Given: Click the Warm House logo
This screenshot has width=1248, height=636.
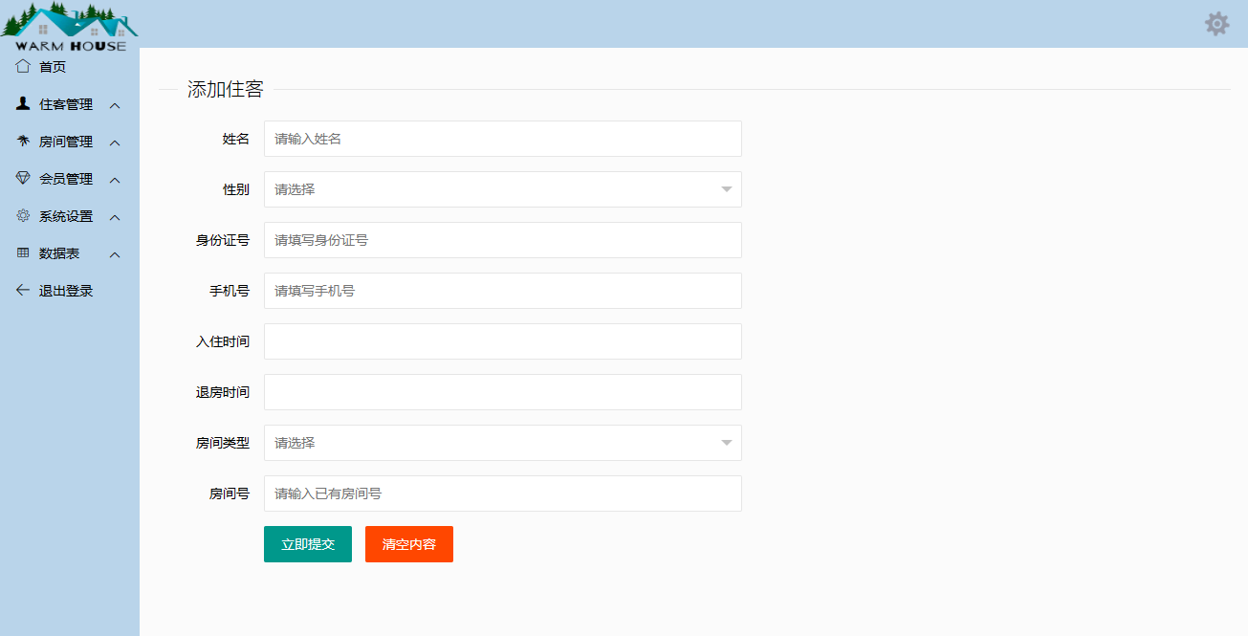Looking at the screenshot, I should pos(70,28).
